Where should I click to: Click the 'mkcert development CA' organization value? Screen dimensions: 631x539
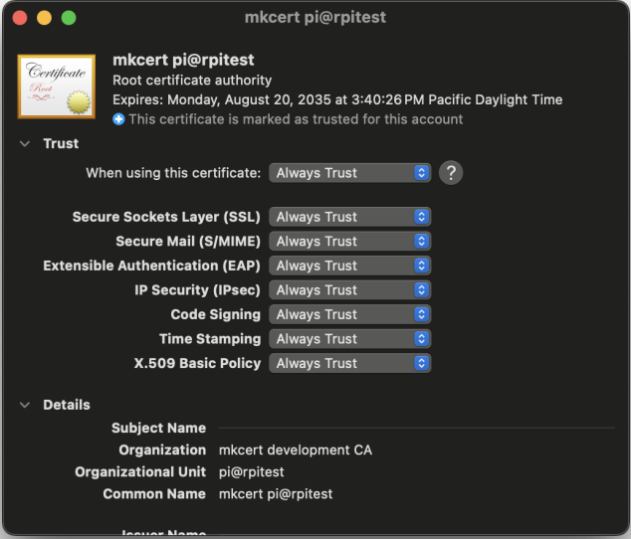pos(296,450)
